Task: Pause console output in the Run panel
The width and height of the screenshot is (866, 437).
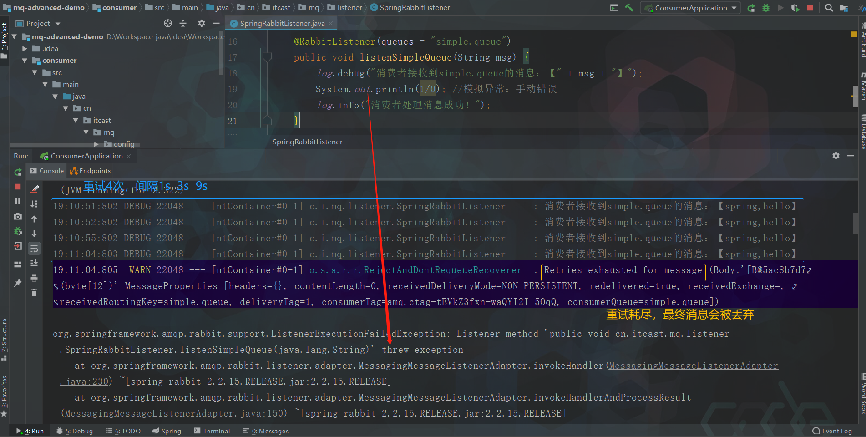Action: pos(18,201)
